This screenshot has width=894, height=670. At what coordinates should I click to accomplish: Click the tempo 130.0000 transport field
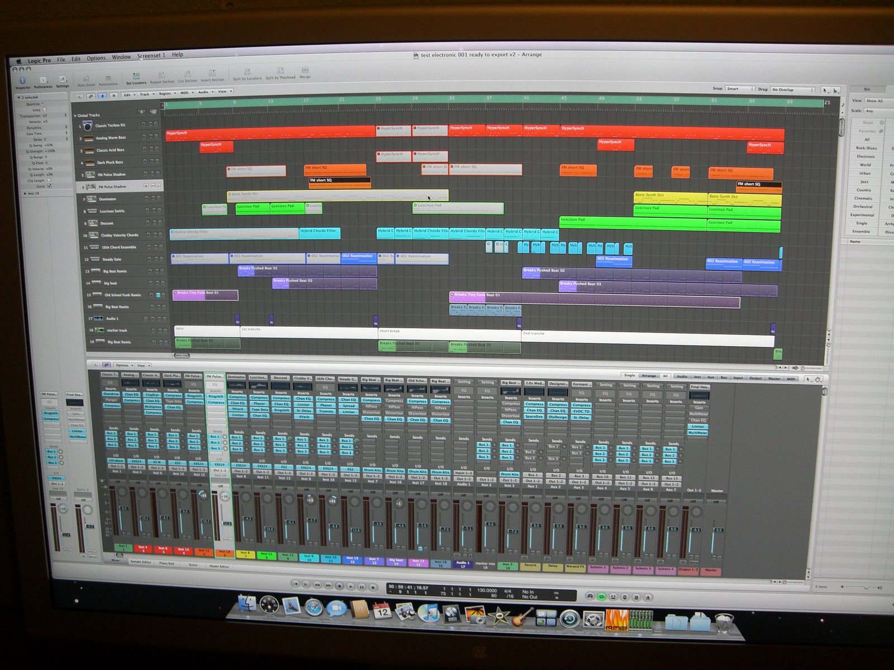tap(487, 590)
